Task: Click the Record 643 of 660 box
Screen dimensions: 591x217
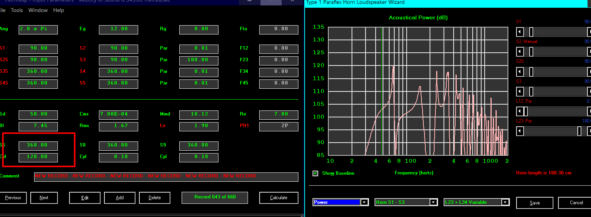Action: 215,198
